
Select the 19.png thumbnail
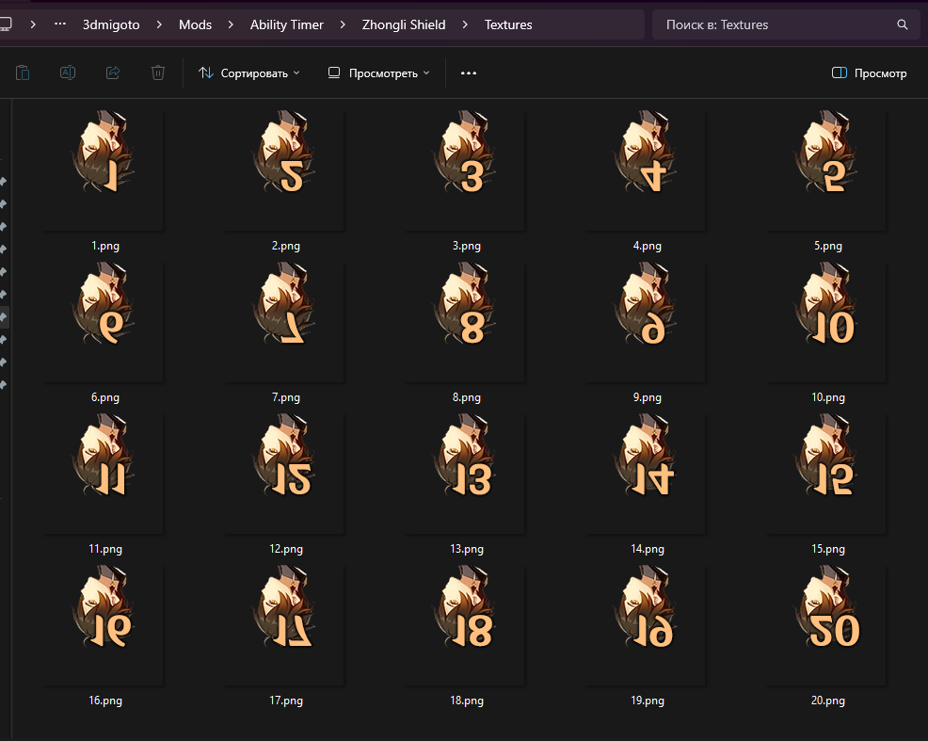[646, 624]
